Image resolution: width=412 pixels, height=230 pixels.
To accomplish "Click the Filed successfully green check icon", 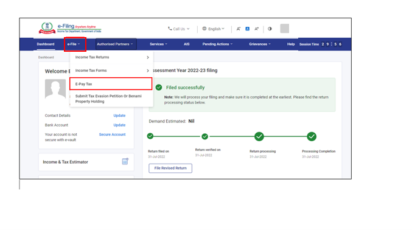I will (159, 87).
